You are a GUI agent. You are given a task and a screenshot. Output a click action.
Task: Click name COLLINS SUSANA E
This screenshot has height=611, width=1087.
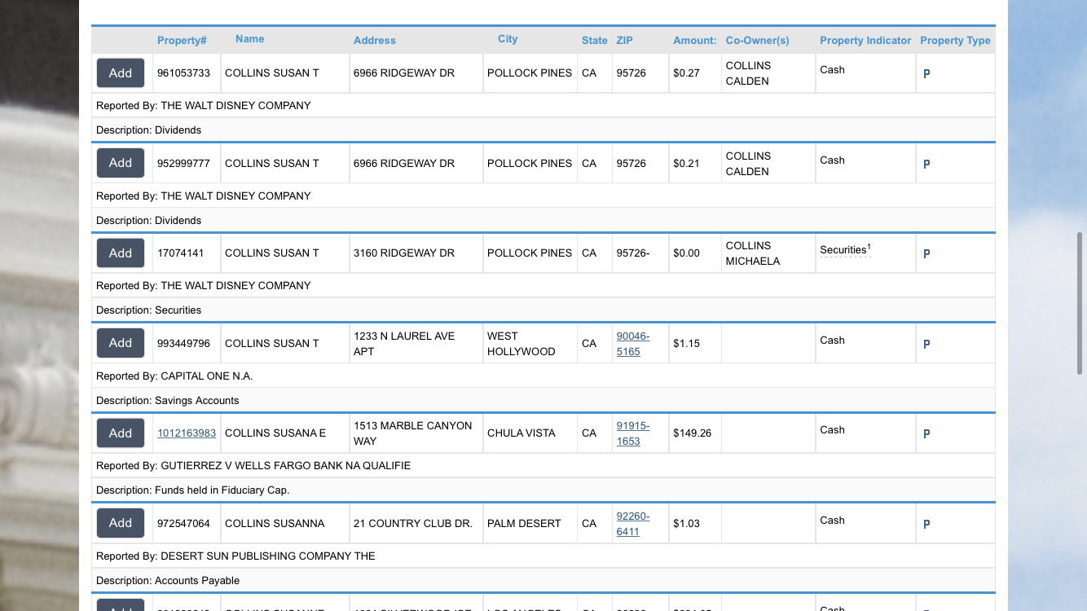click(x=275, y=433)
